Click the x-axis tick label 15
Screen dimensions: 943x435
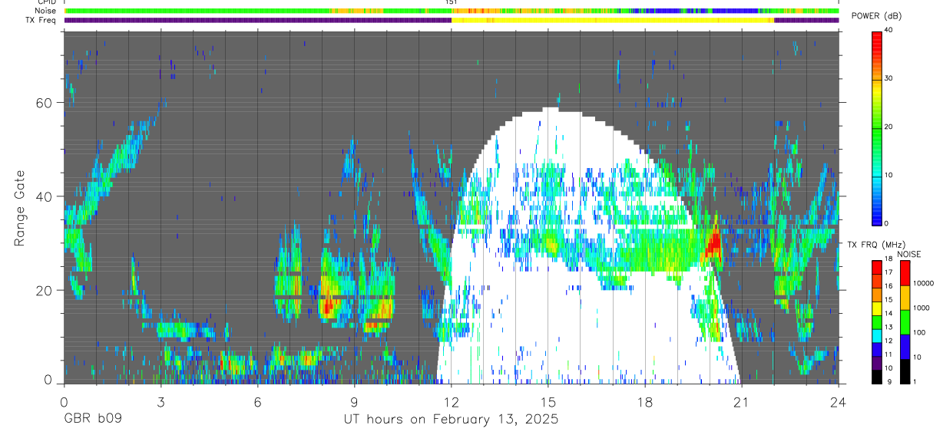click(548, 401)
